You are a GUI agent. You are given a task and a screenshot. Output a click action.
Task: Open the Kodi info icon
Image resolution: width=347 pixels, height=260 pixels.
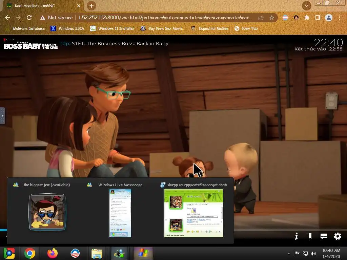pos(296,236)
